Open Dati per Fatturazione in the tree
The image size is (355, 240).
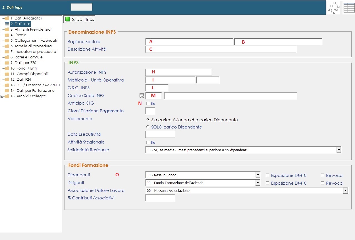click(x=32, y=91)
